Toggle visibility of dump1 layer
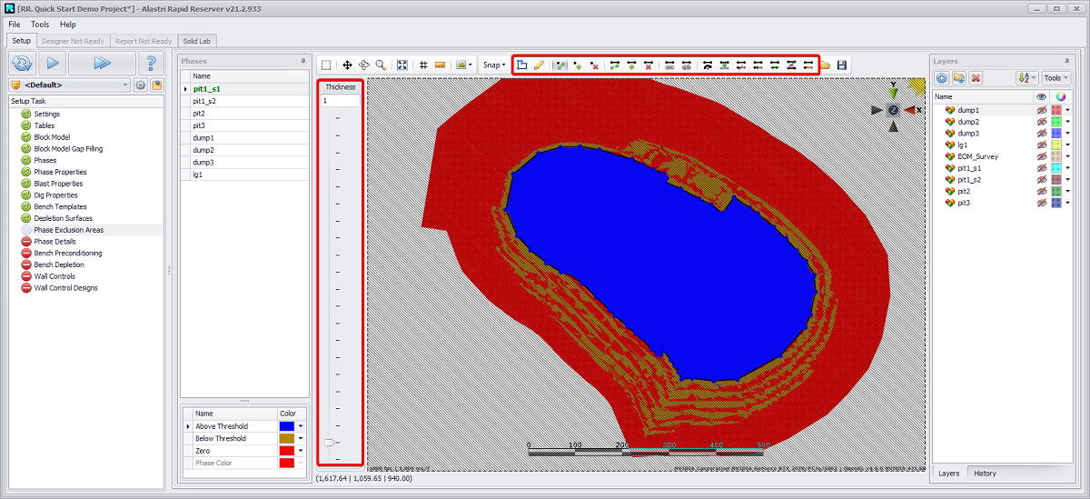Image resolution: width=1090 pixels, height=499 pixels. pos(1042,110)
